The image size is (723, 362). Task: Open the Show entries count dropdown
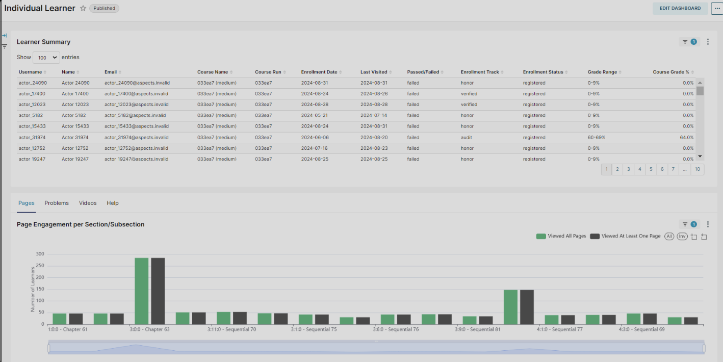[x=46, y=58]
